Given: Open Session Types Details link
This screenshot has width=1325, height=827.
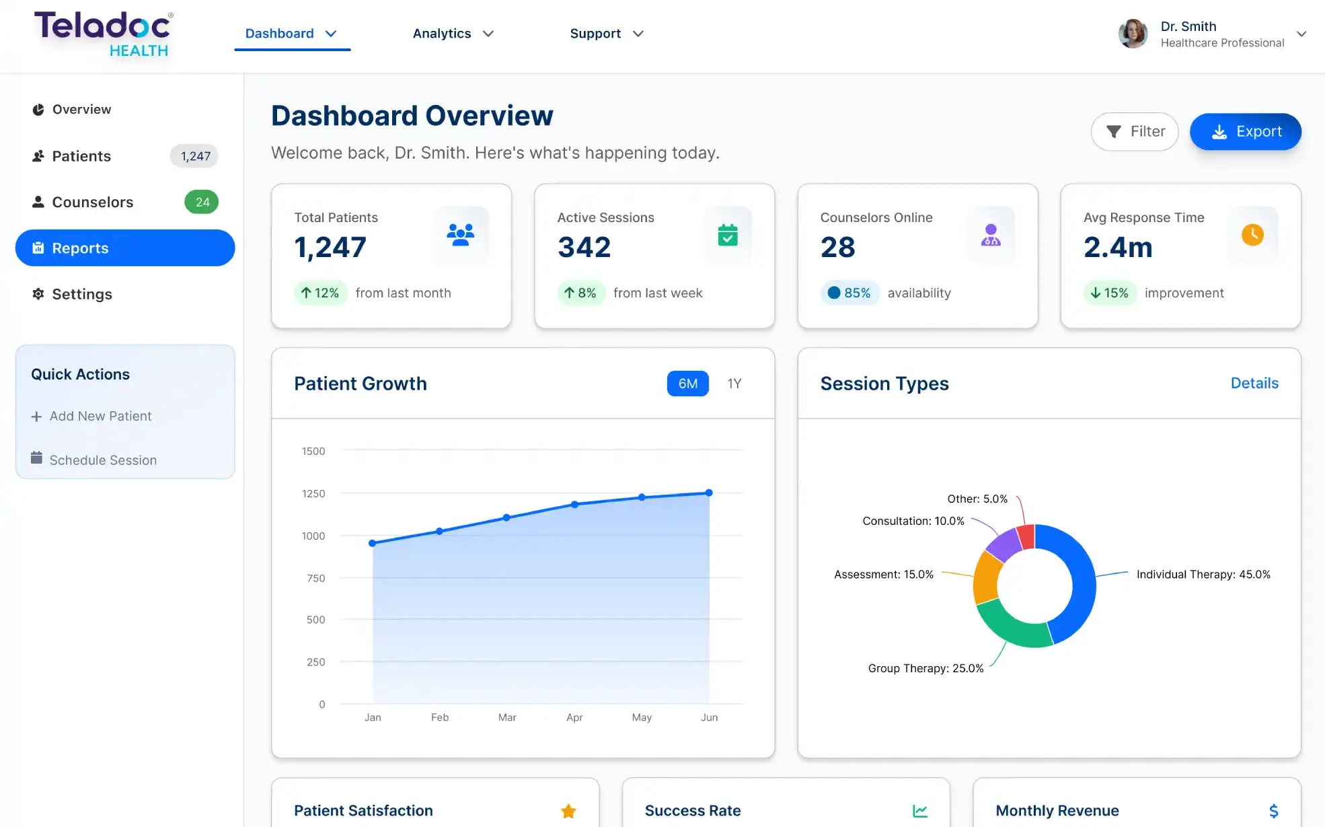Looking at the screenshot, I should coord(1254,383).
